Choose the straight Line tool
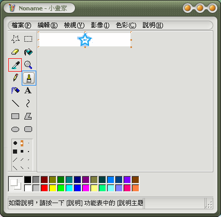221x217 pixels. coord(16,104)
